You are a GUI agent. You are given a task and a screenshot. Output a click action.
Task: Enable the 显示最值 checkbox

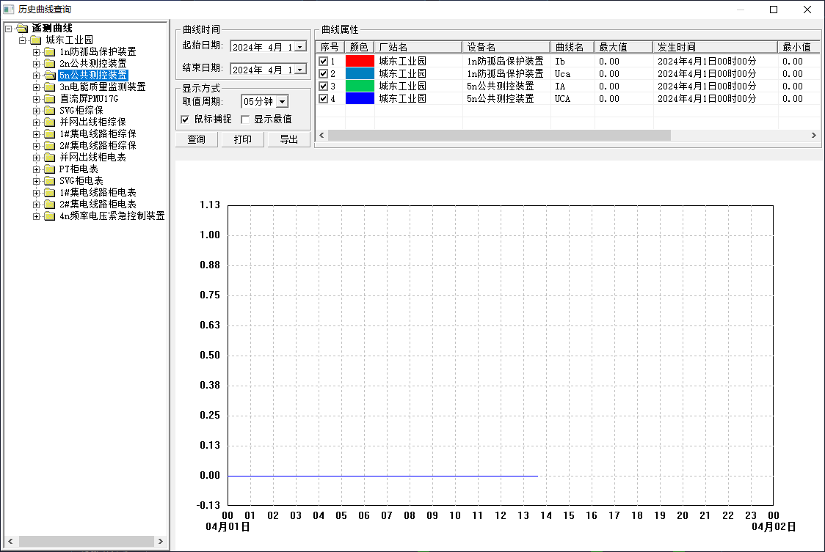point(245,119)
